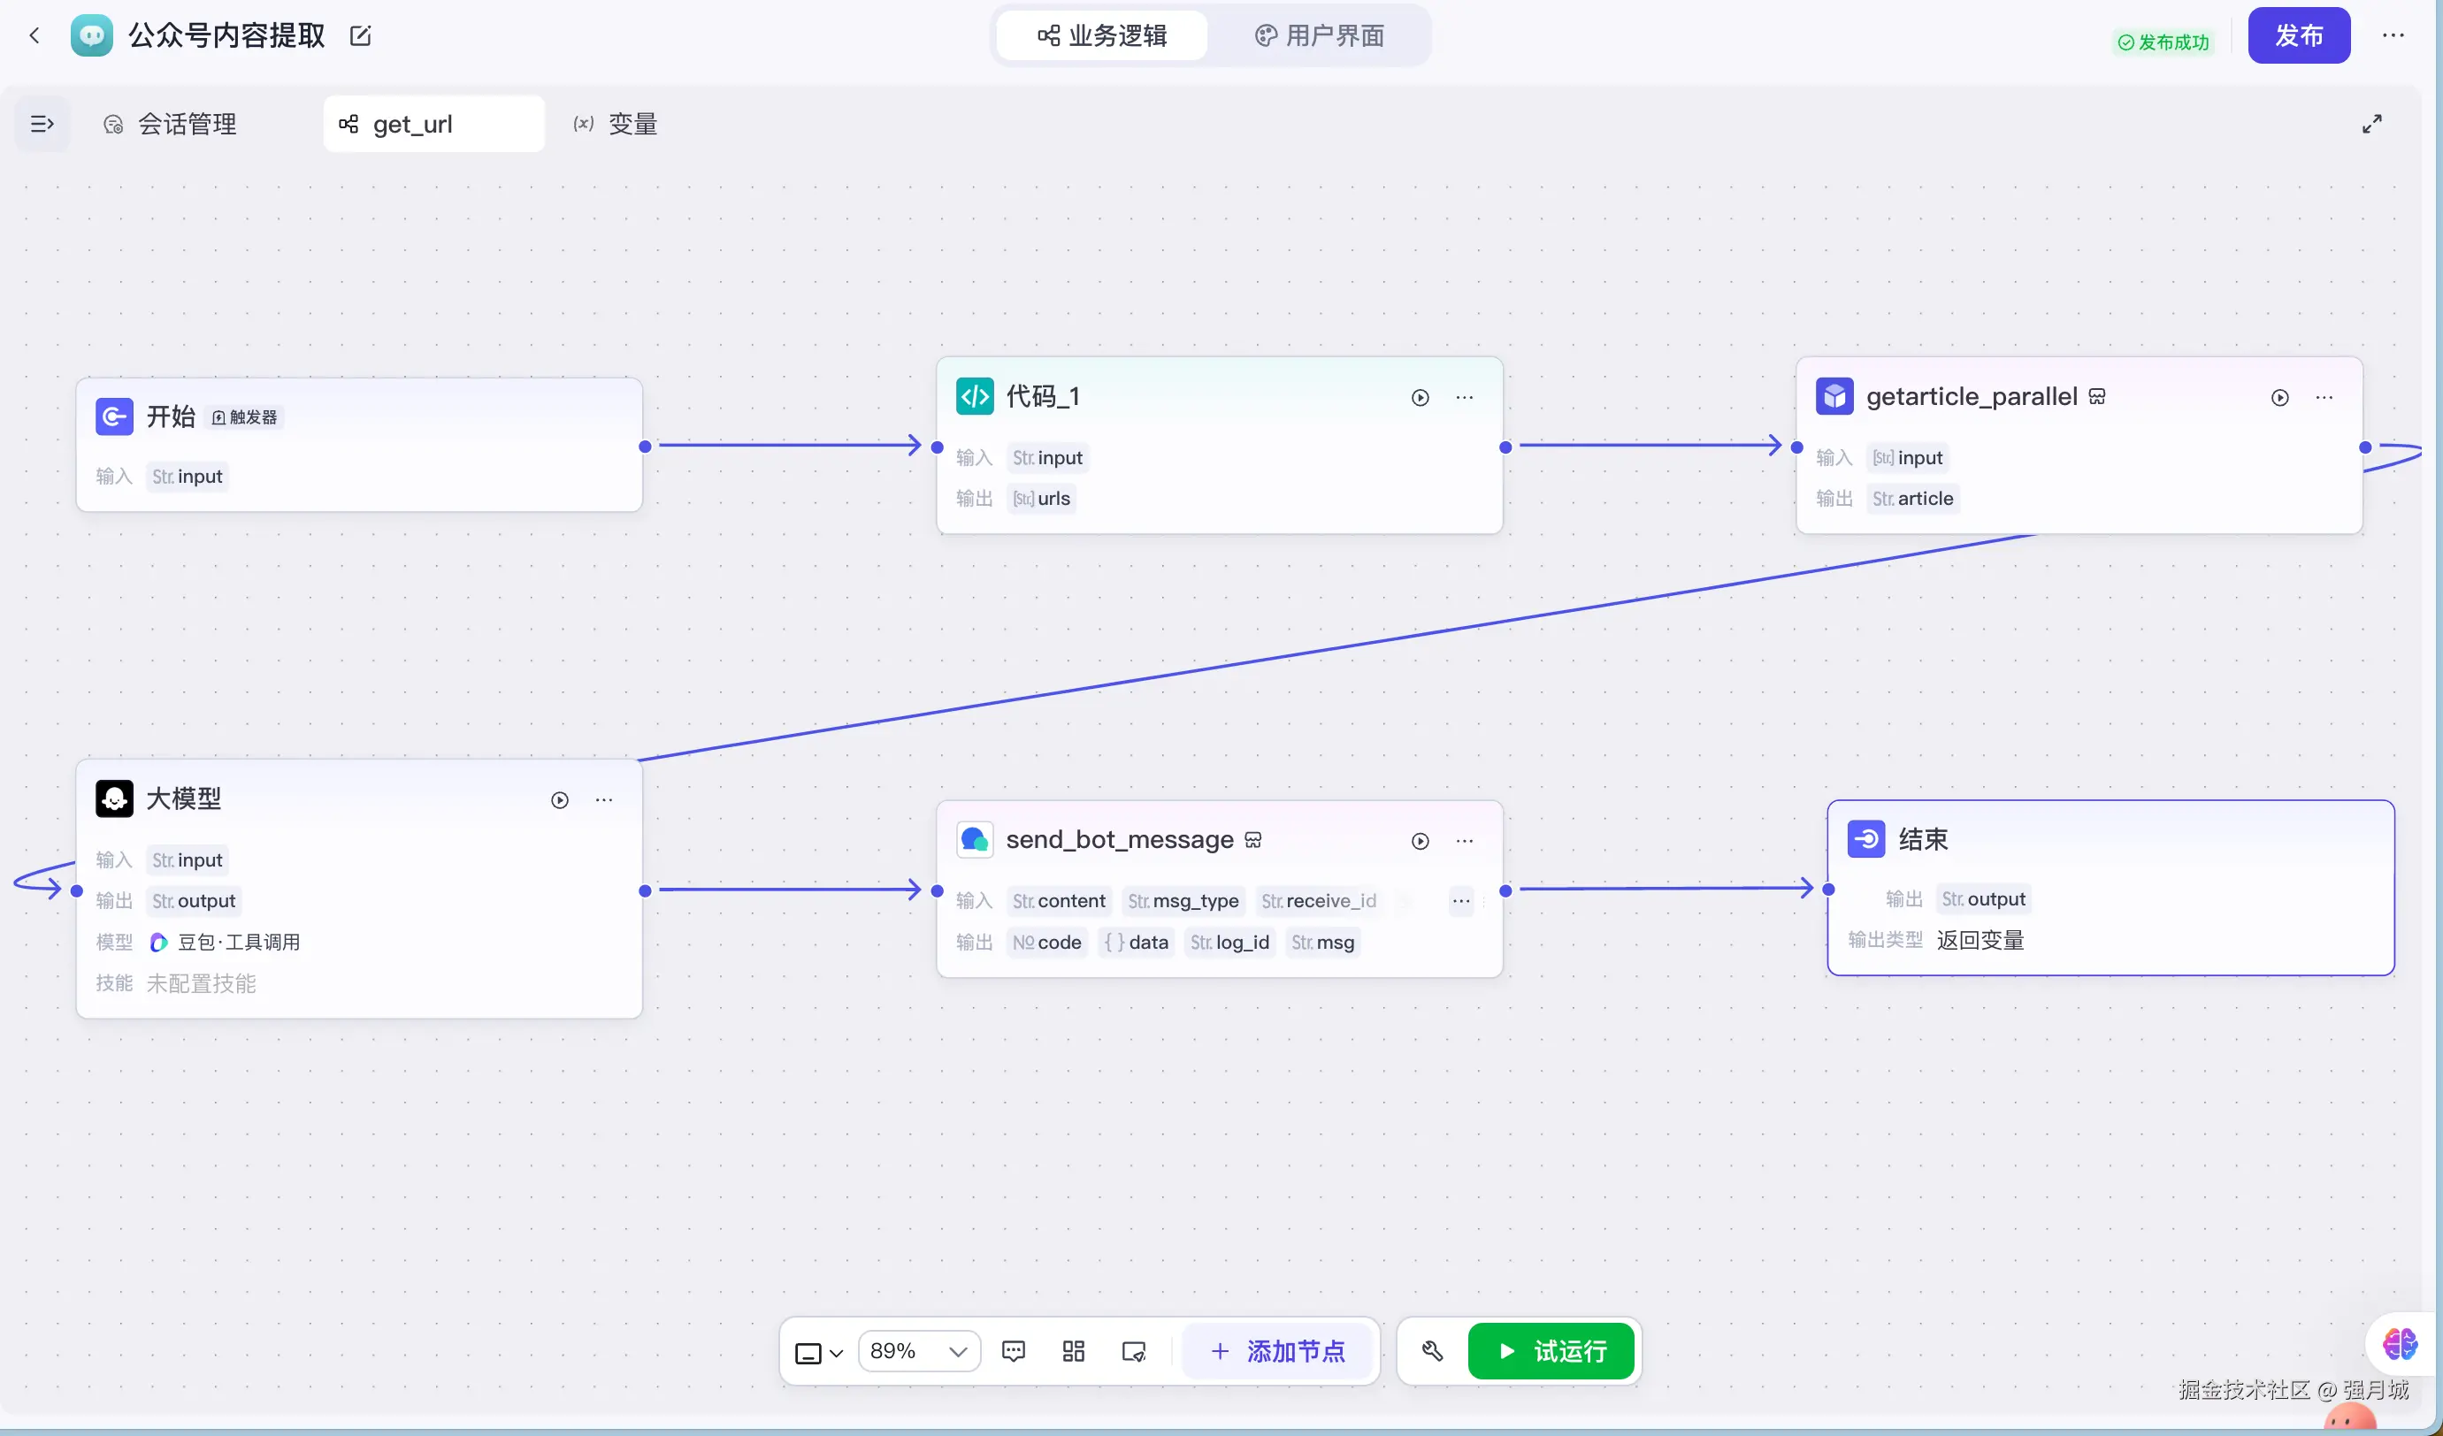Toggle the left sidebar collapse button
Viewport: 2443px width, 1436px height.
pos(42,124)
